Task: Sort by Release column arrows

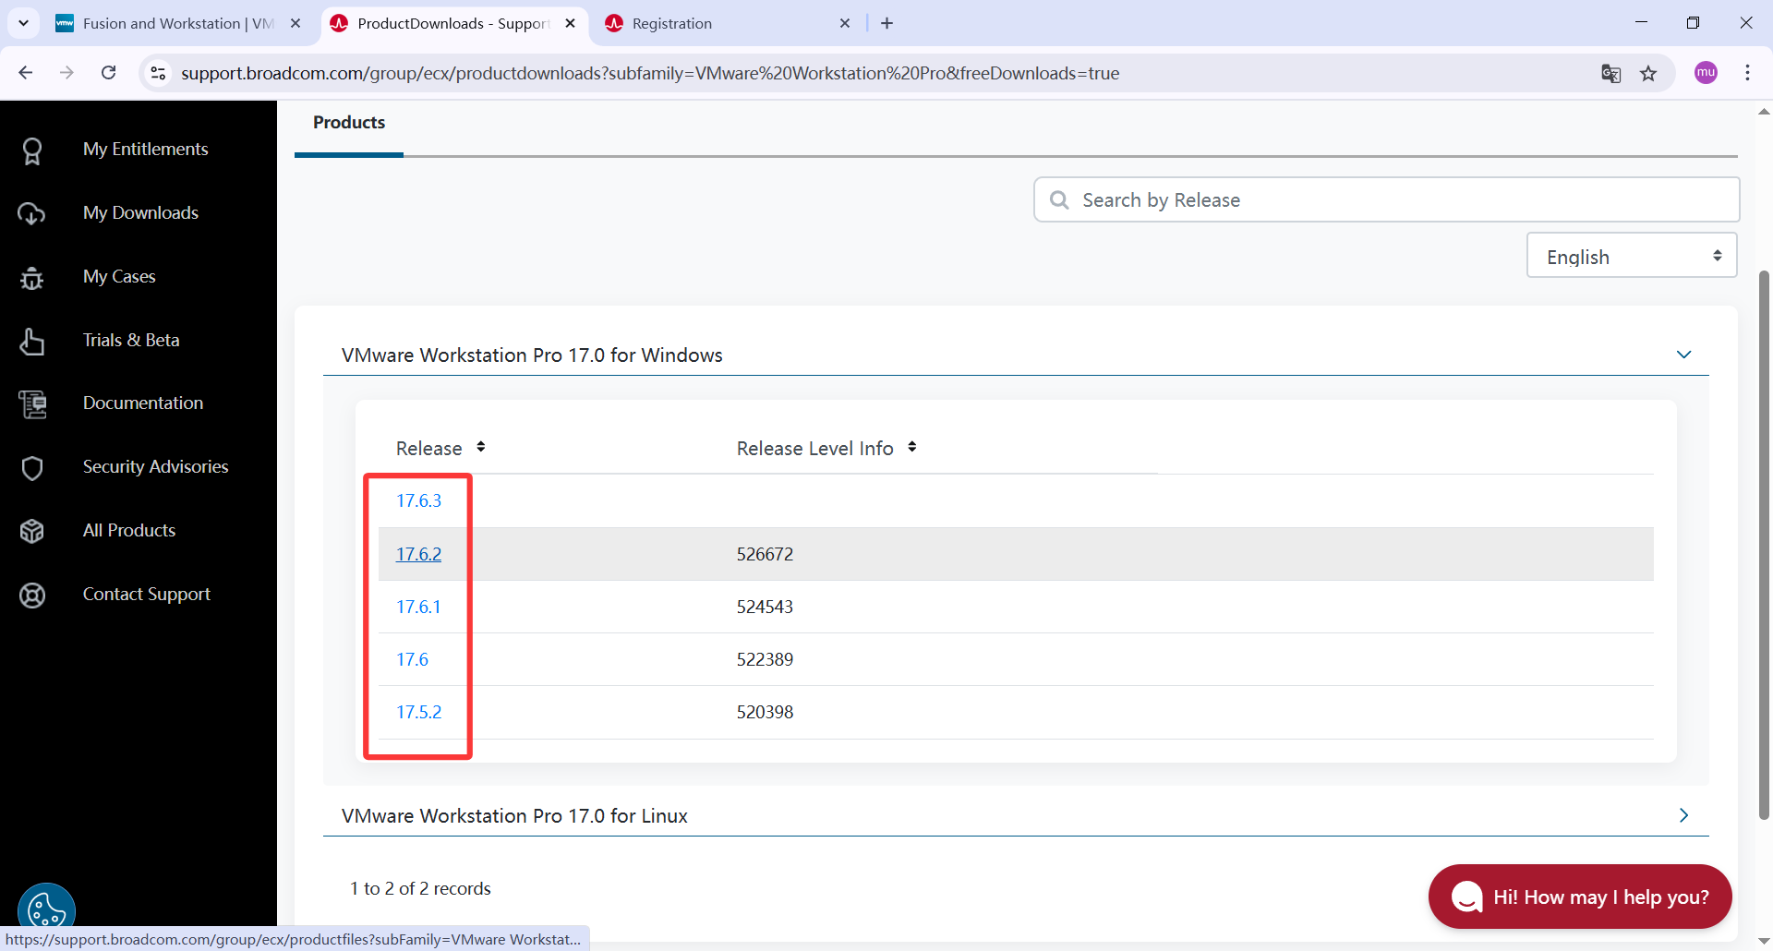Action: [481, 447]
